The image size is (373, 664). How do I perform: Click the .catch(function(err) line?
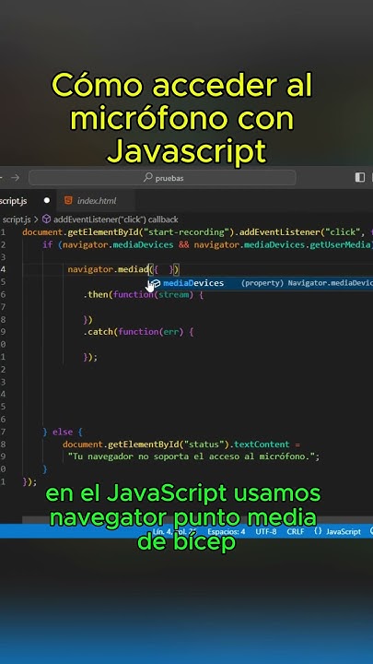pyautogui.click(x=138, y=332)
